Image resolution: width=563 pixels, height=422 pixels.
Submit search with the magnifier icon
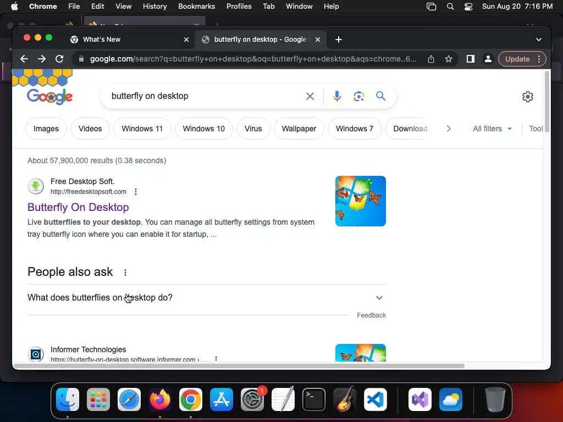point(380,96)
